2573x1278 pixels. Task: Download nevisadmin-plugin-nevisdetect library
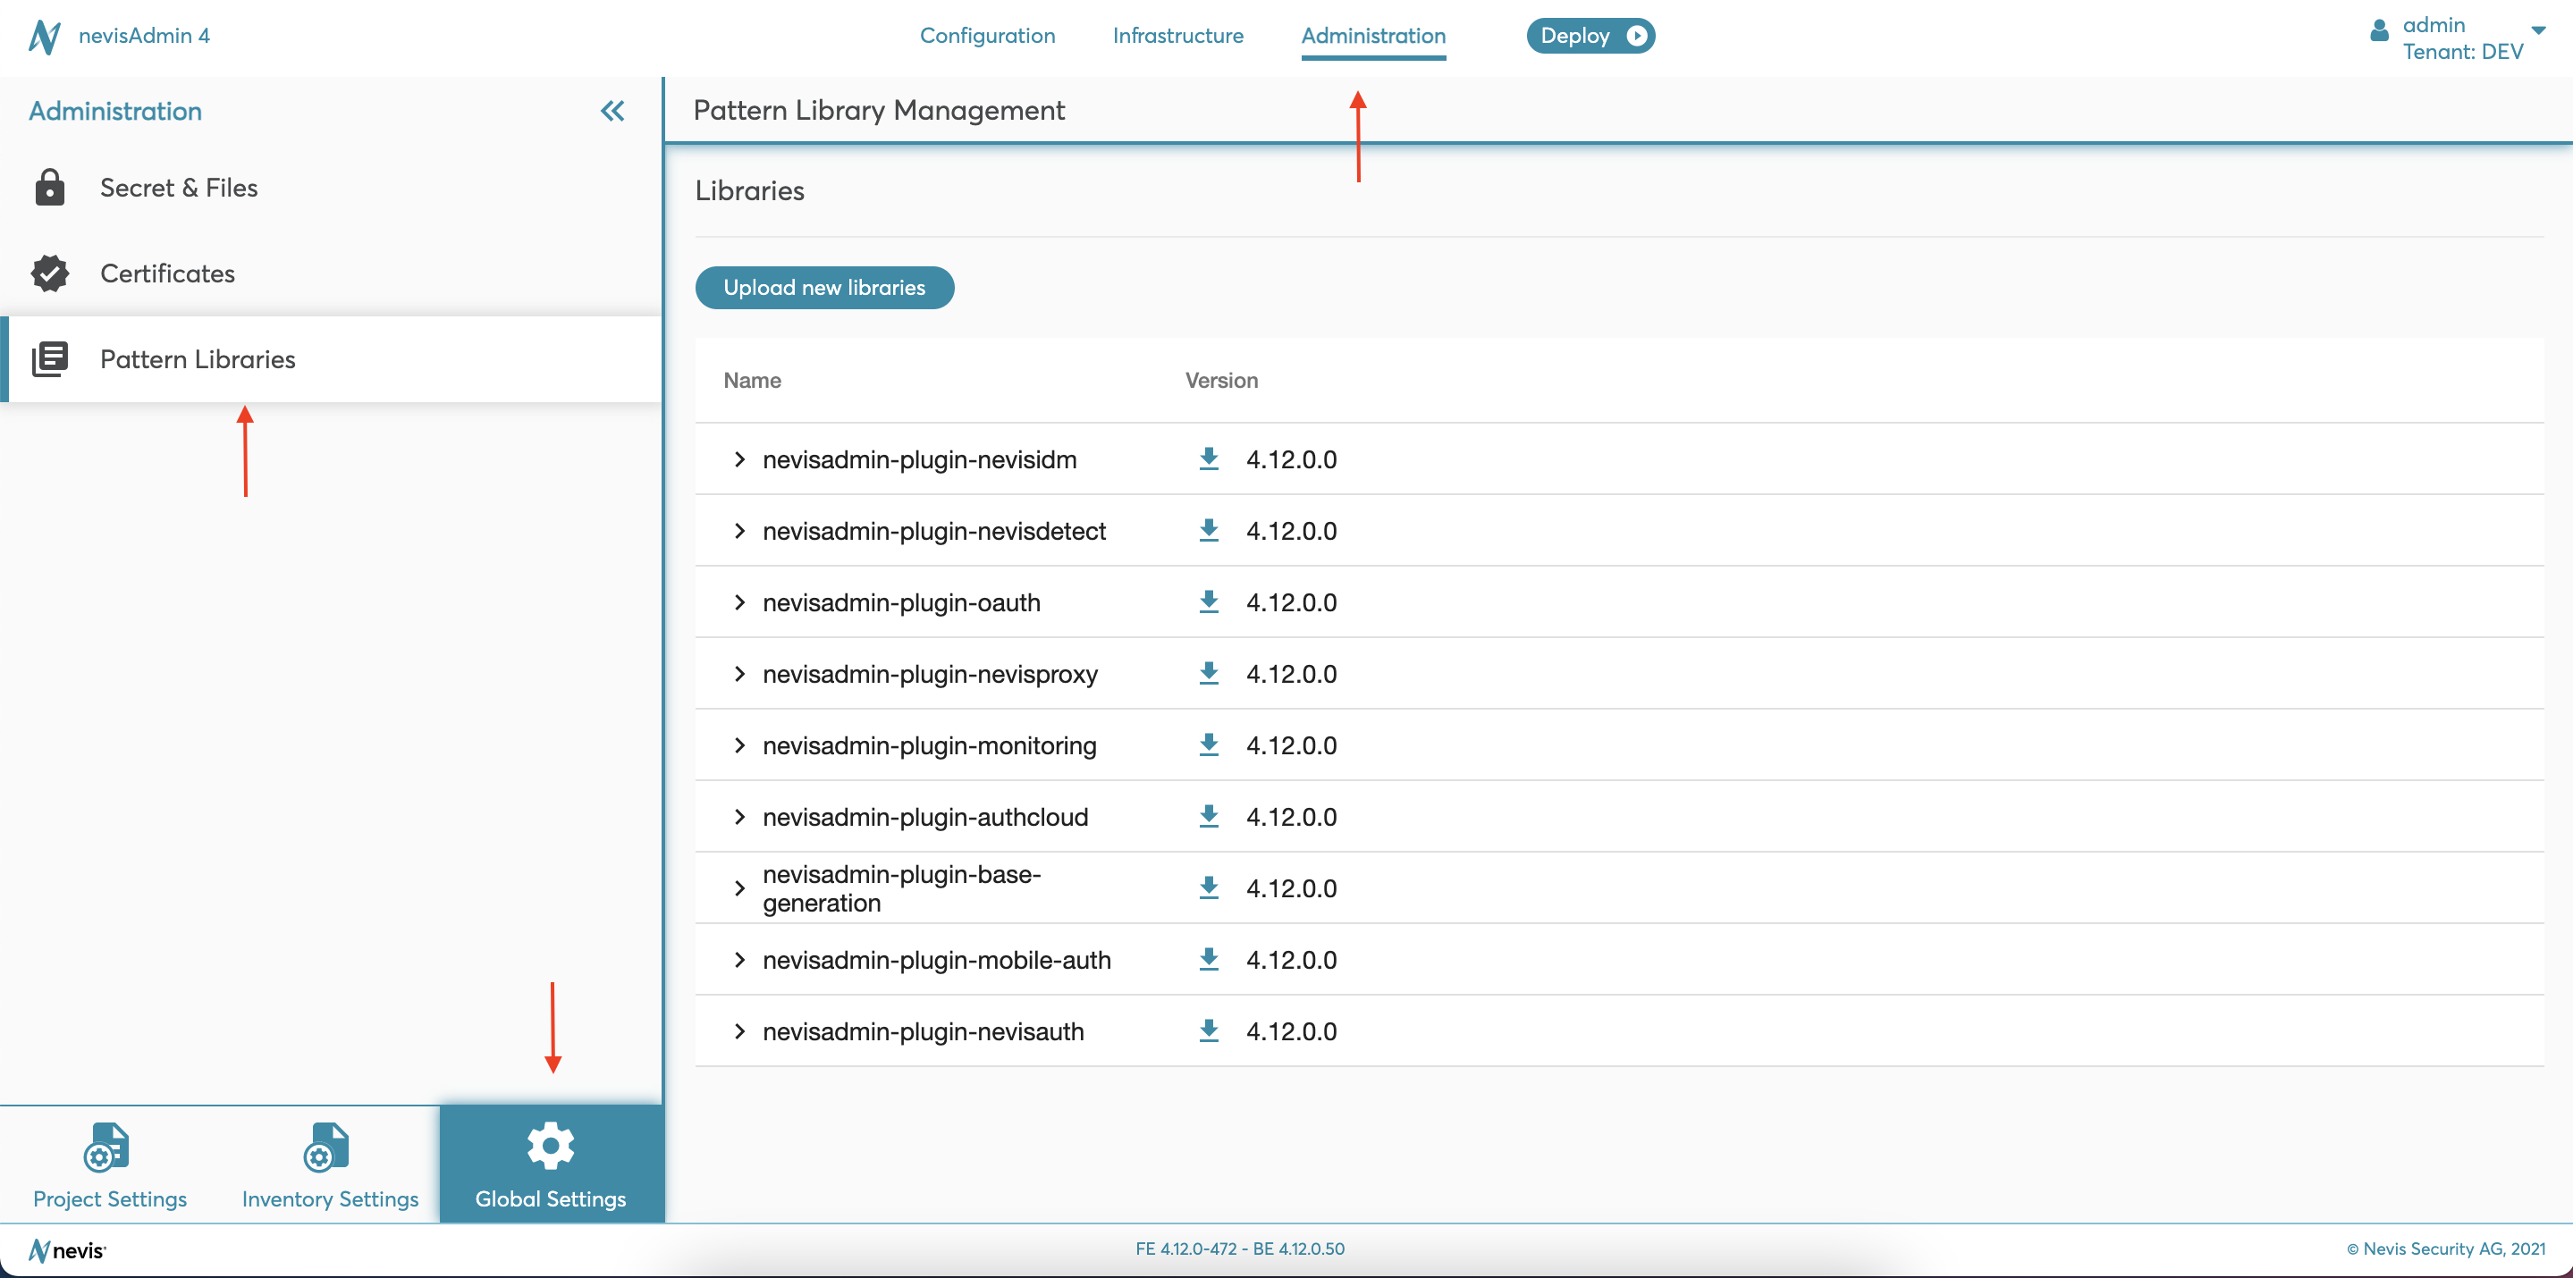1209,531
